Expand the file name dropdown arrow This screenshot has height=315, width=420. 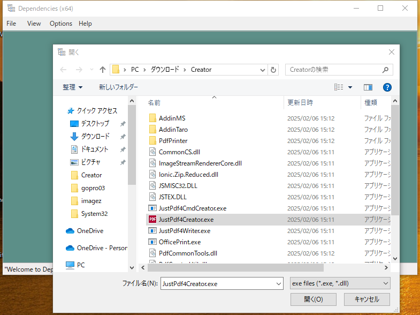point(279,283)
